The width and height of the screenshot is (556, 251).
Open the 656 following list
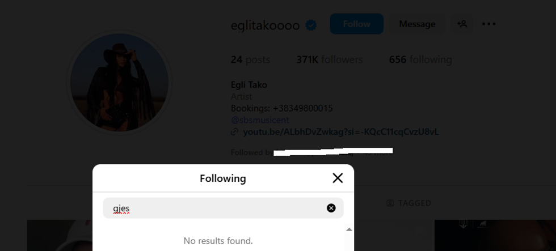pyautogui.click(x=420, y=59)
